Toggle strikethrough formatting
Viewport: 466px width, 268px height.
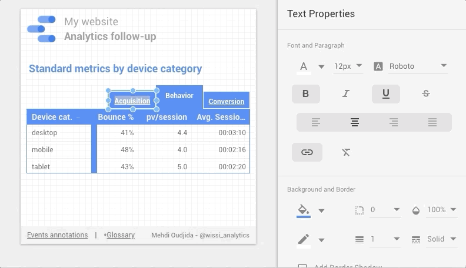[426, 94]
